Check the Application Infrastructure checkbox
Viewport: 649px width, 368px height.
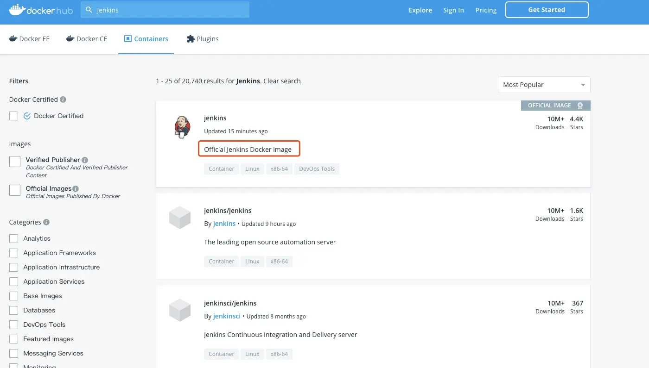[x=14, y=268]
